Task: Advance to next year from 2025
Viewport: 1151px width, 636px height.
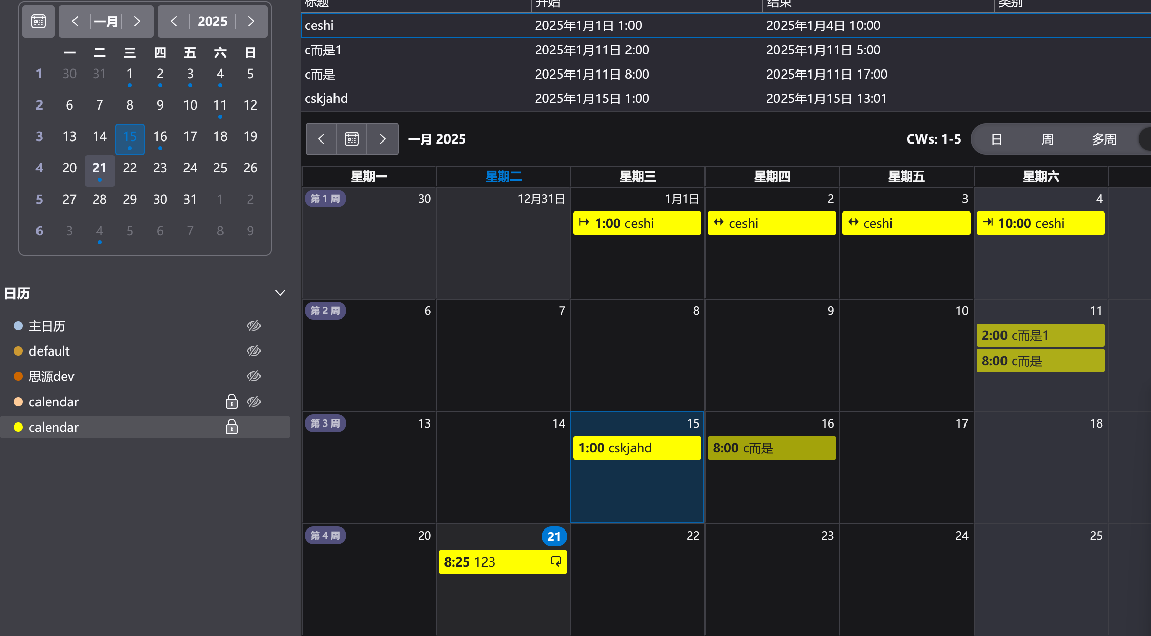Action: click(x=251, y=21)
